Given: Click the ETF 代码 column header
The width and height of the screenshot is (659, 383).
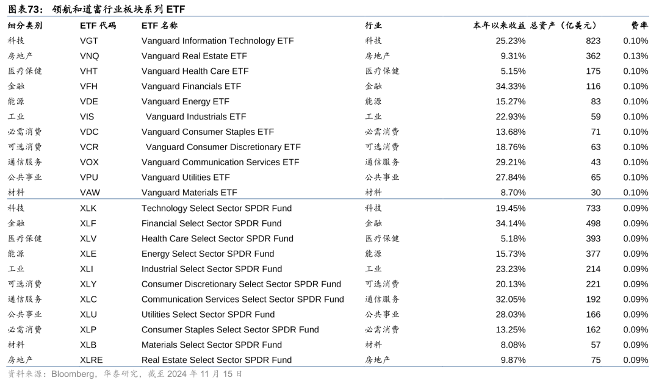Looking at the screenshot, I should tap(98, 26).
